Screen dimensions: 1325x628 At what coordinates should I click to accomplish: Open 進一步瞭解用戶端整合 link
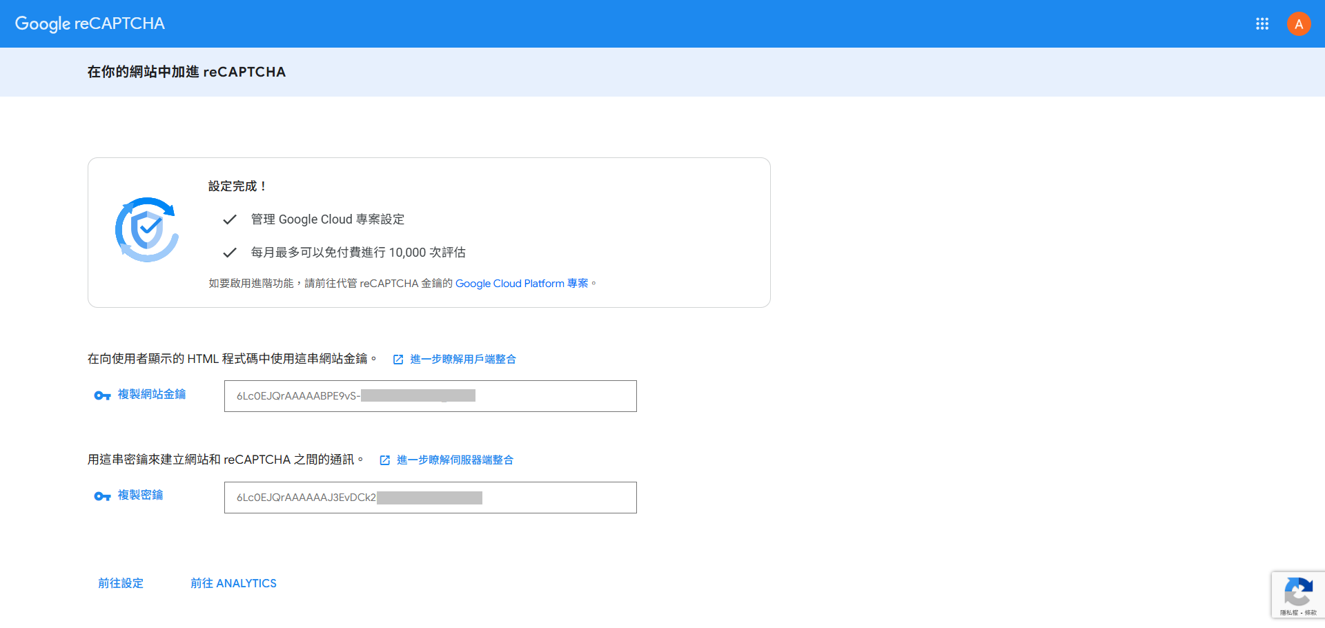(x=463, y=359)
